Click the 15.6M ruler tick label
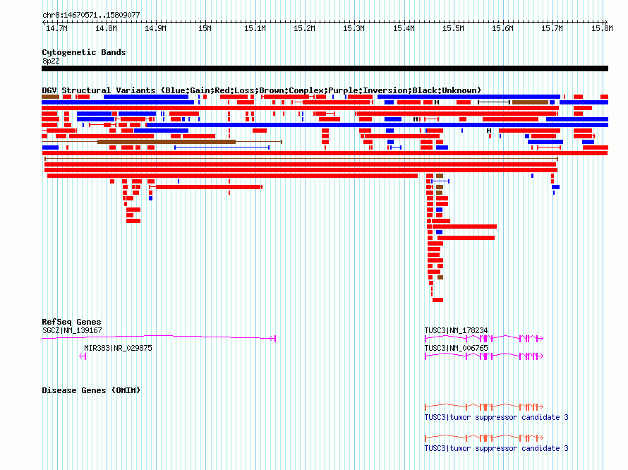 point(502,28)
